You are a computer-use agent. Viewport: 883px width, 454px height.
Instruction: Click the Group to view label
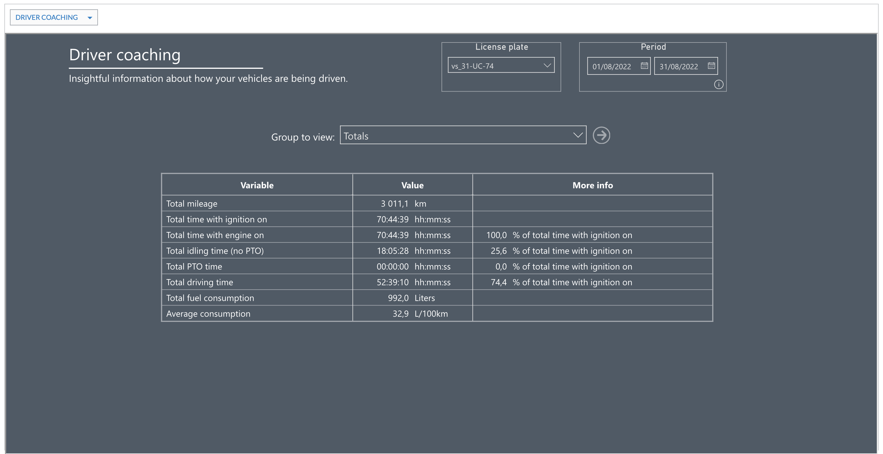point(303,137)
